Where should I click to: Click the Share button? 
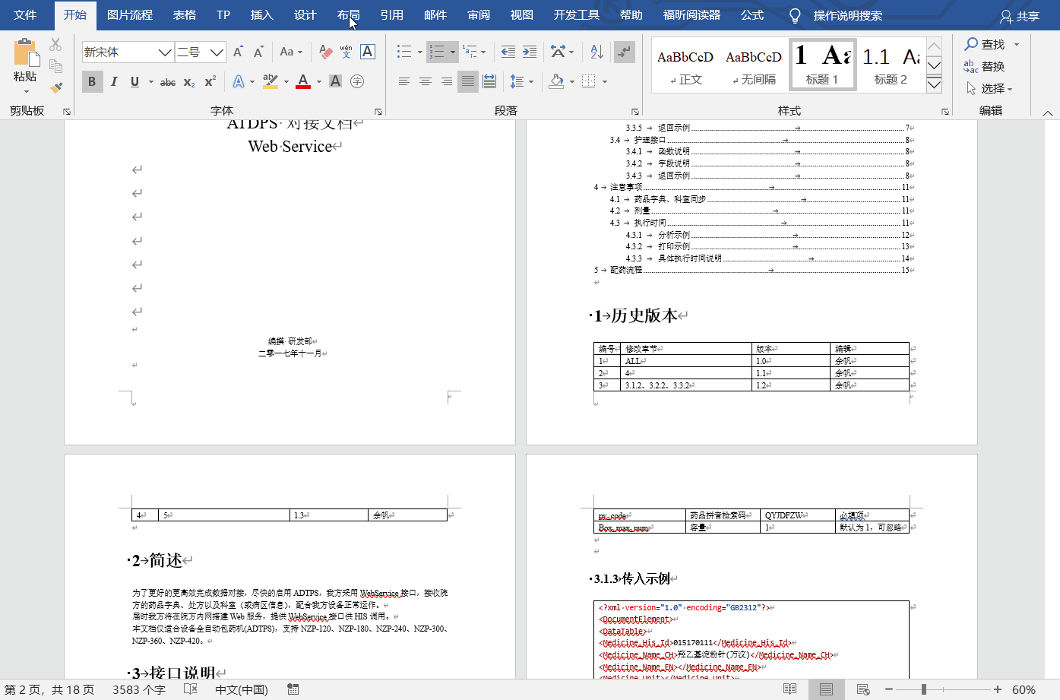[x=1020, y=16]
